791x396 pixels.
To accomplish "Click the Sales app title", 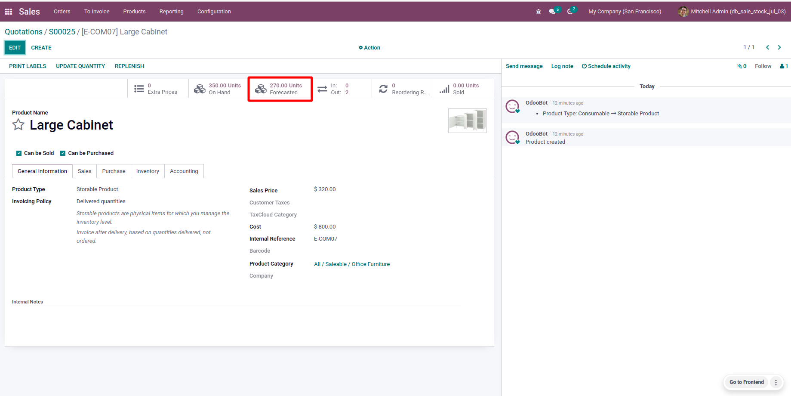I will [29, 12].
